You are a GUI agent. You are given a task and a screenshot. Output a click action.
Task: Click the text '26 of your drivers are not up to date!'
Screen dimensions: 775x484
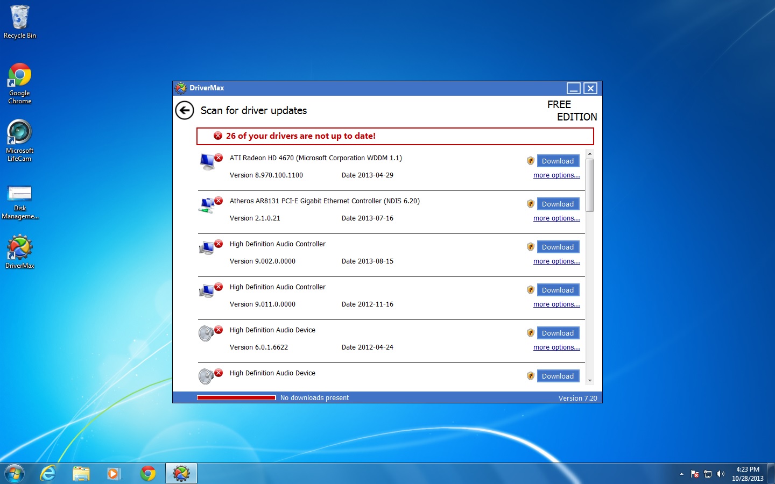pyautogui.click(x=301, y=136)
